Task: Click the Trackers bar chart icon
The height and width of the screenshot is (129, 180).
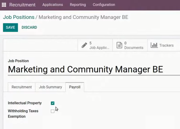Action: click(x=154, y=45)
